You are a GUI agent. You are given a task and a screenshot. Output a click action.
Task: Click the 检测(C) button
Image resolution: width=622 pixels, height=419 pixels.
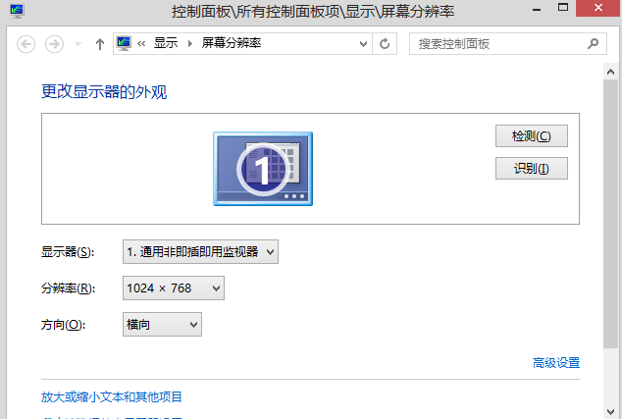[x=532, y=136]
